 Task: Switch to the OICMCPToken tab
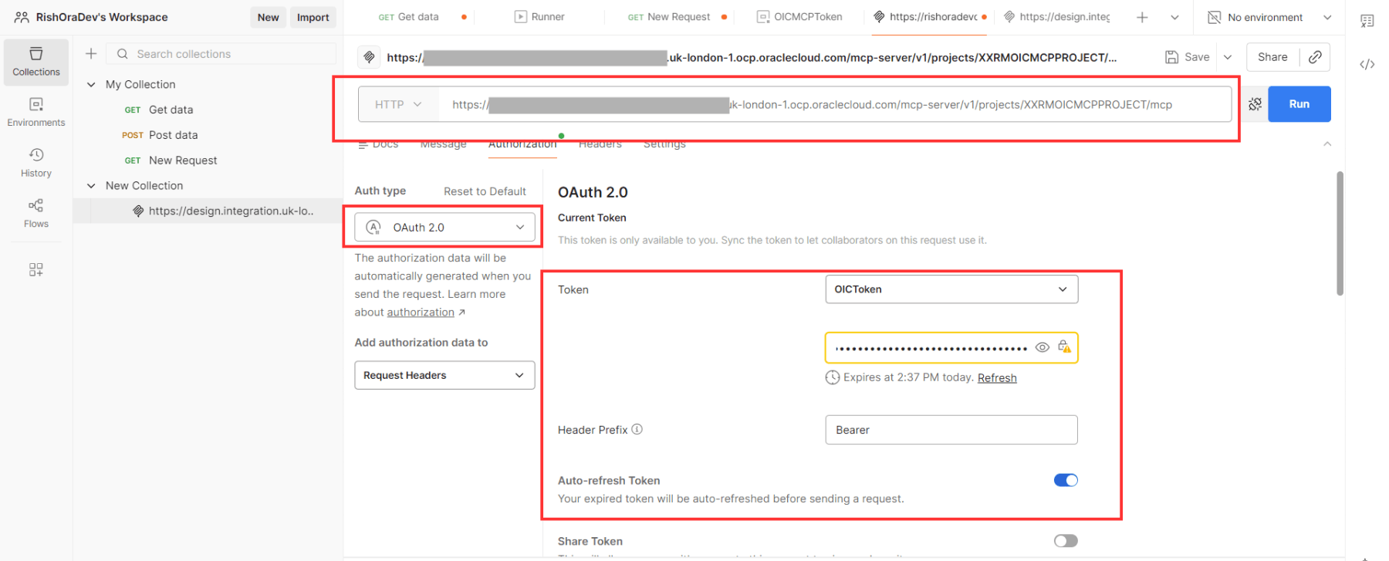(799, 17)
